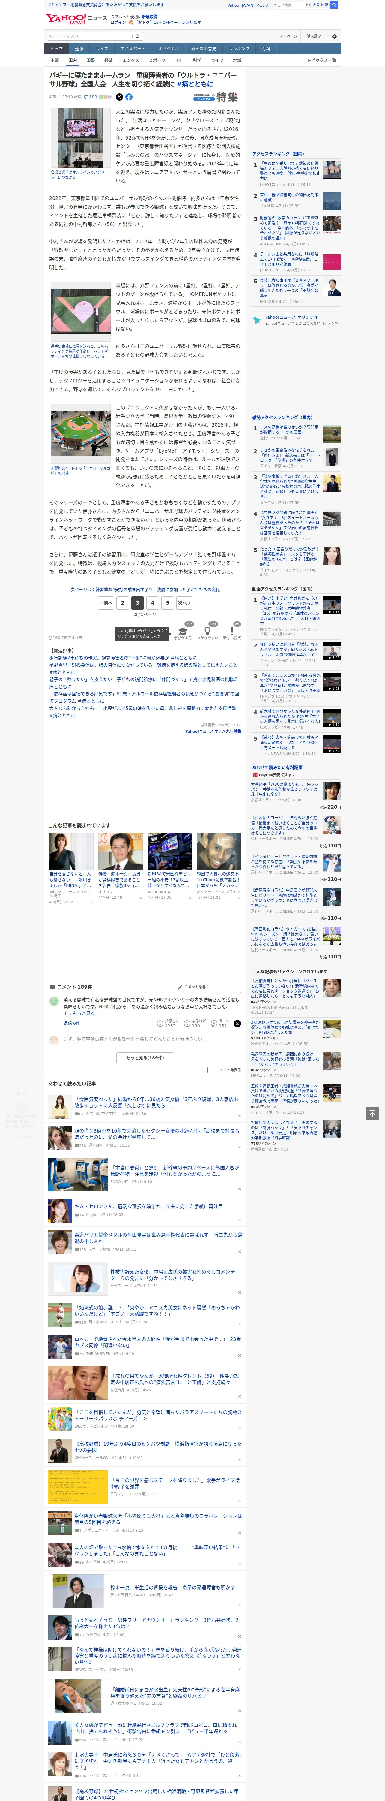Go to previous page with 前へ button

(x=106, y=603)
